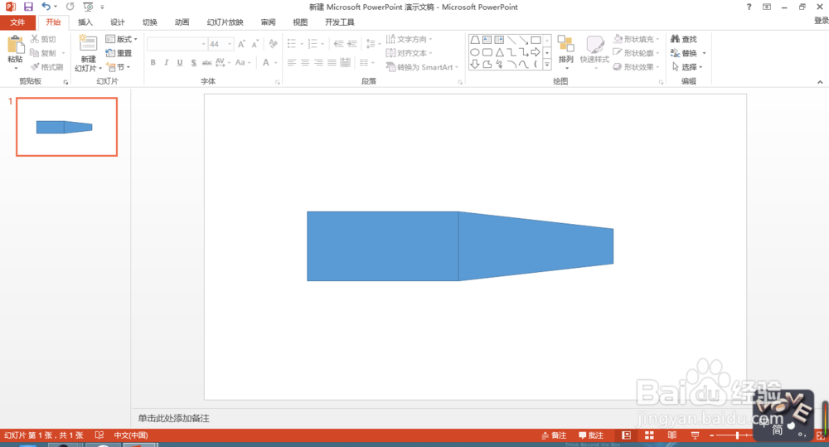Image resolution: width=829 pixels, height=447 pixels.
Task: Click the Reset (重置) slide button
Action: (119, 53)
